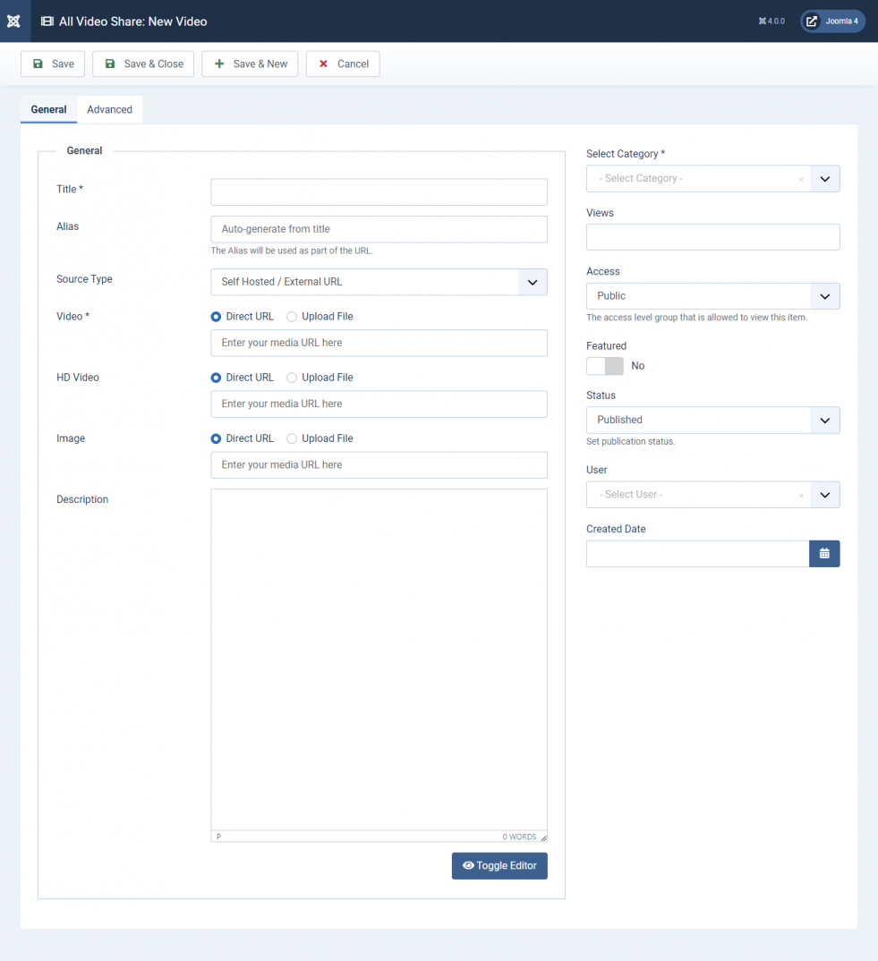Click the Toggle Editor button
The image size is (878, 961).
(x=499, y=865)
